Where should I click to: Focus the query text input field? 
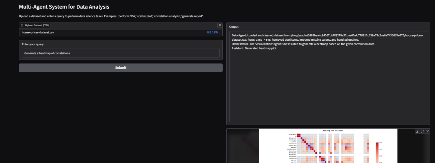click(x=121, y=53)
